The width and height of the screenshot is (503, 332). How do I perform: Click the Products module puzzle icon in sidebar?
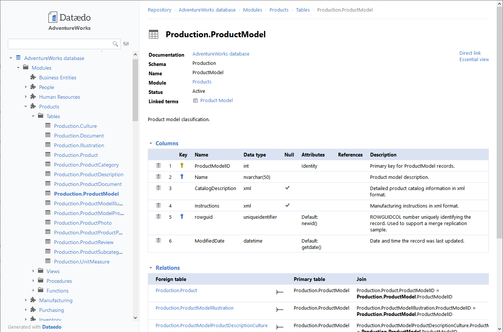tap(33, 106)
